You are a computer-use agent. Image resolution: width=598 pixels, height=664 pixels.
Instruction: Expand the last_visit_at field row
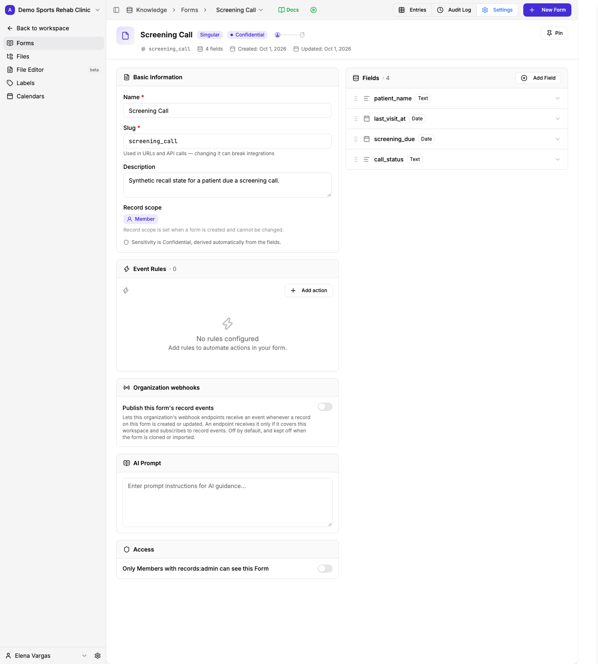pos(558,119)
